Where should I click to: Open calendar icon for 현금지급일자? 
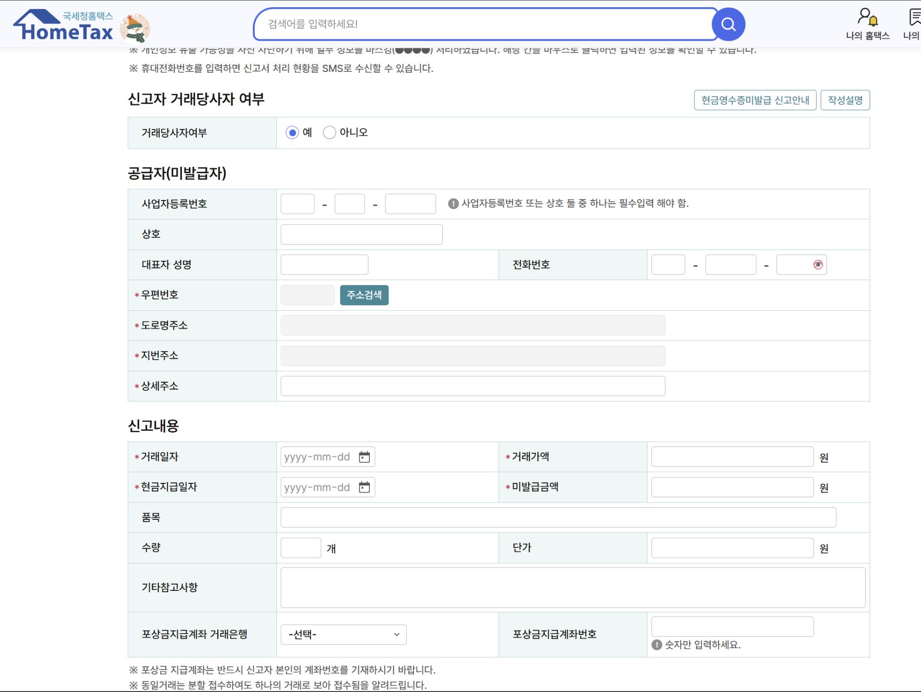[x=365, y=487]
